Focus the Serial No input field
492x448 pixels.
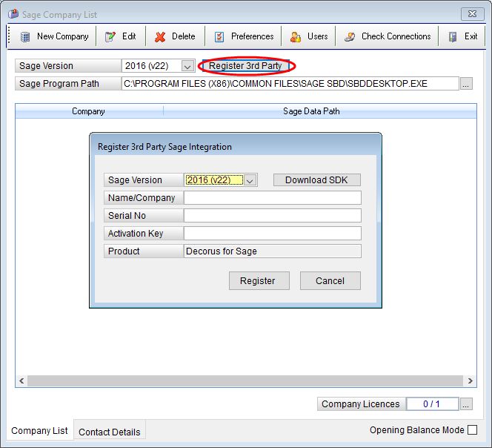(x=273, y=216)
